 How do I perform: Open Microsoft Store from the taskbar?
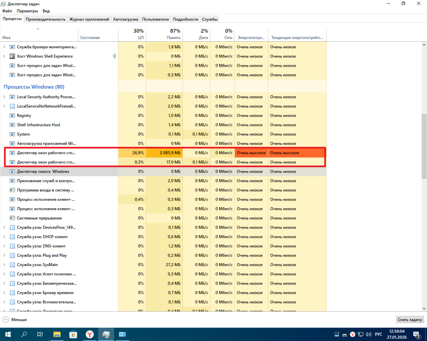[x=73, y=334]
